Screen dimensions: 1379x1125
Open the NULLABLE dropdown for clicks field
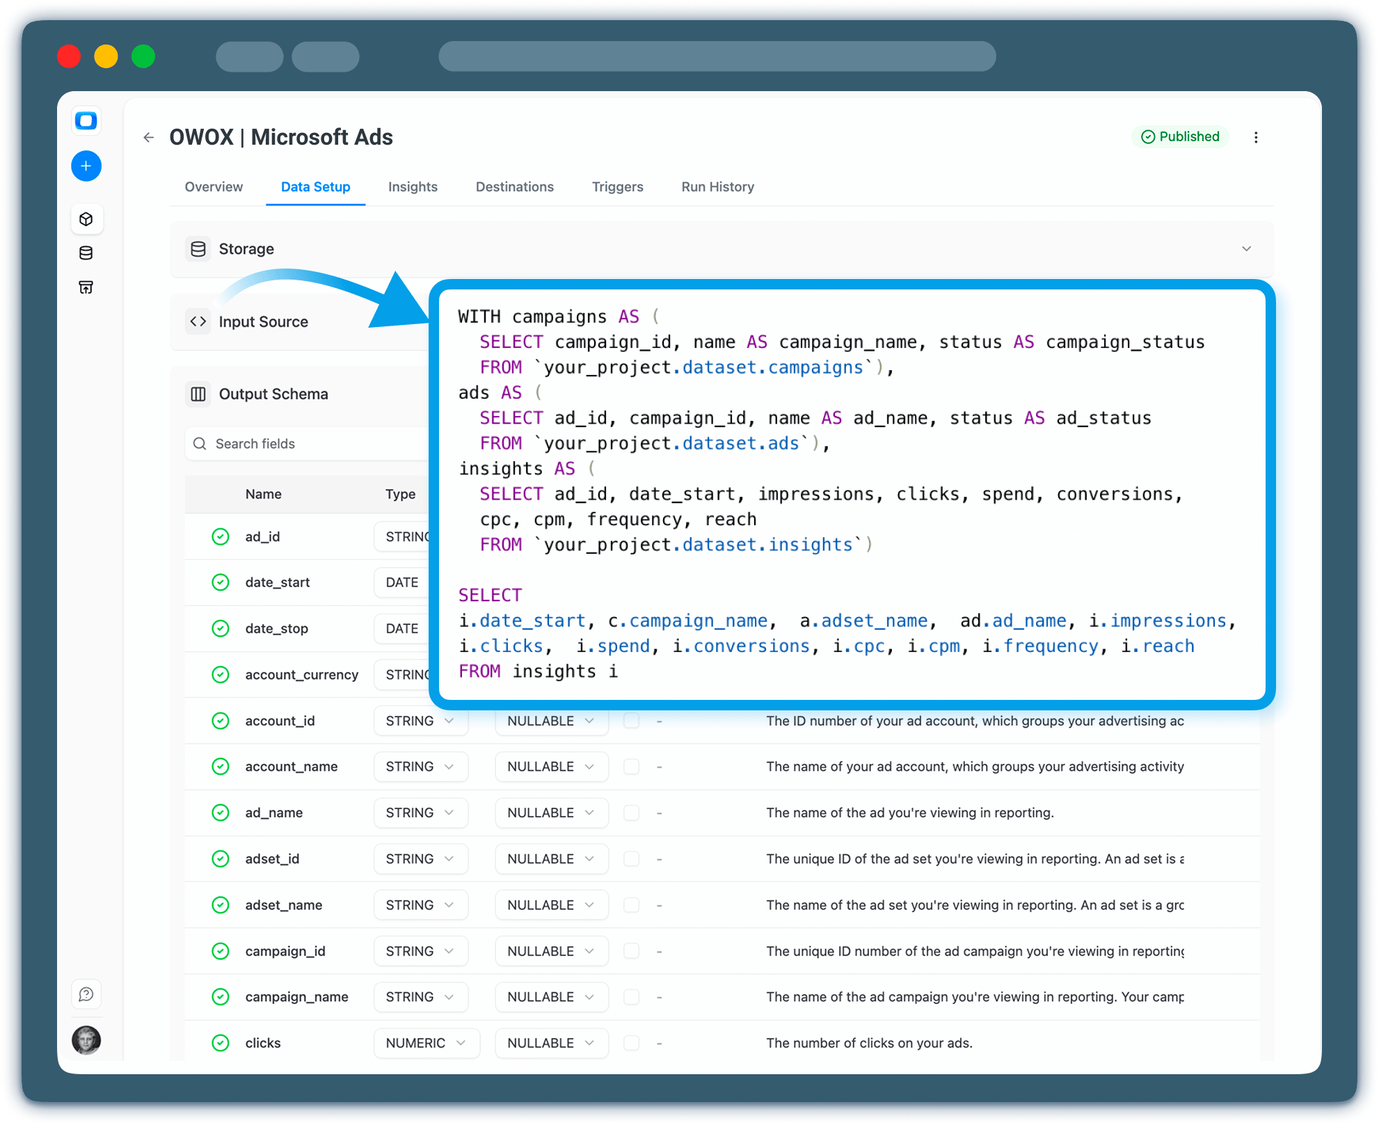coord(551,1043)
